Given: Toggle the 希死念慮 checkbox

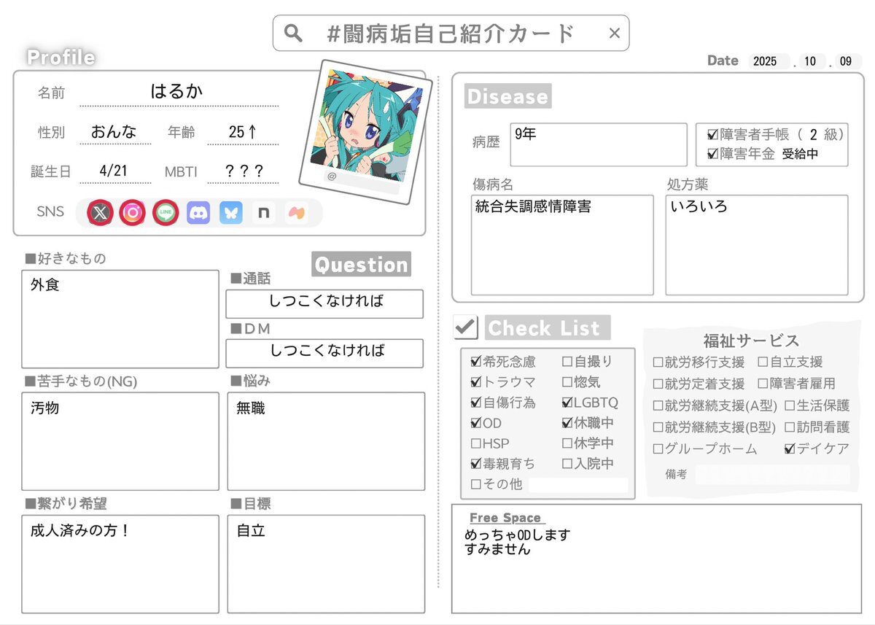Looking at the screenshot, I should point(476,361).
